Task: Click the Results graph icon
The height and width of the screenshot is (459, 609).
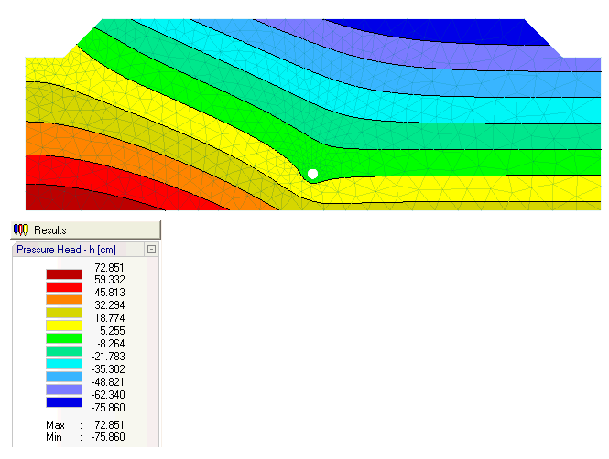Action: [20, 229]
